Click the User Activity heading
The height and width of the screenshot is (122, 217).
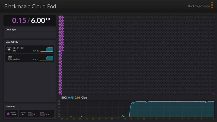(x=12, y=42)
